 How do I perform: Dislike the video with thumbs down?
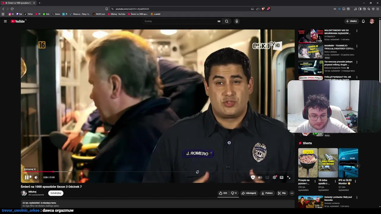pyautogui.click(x=234, y=193)
